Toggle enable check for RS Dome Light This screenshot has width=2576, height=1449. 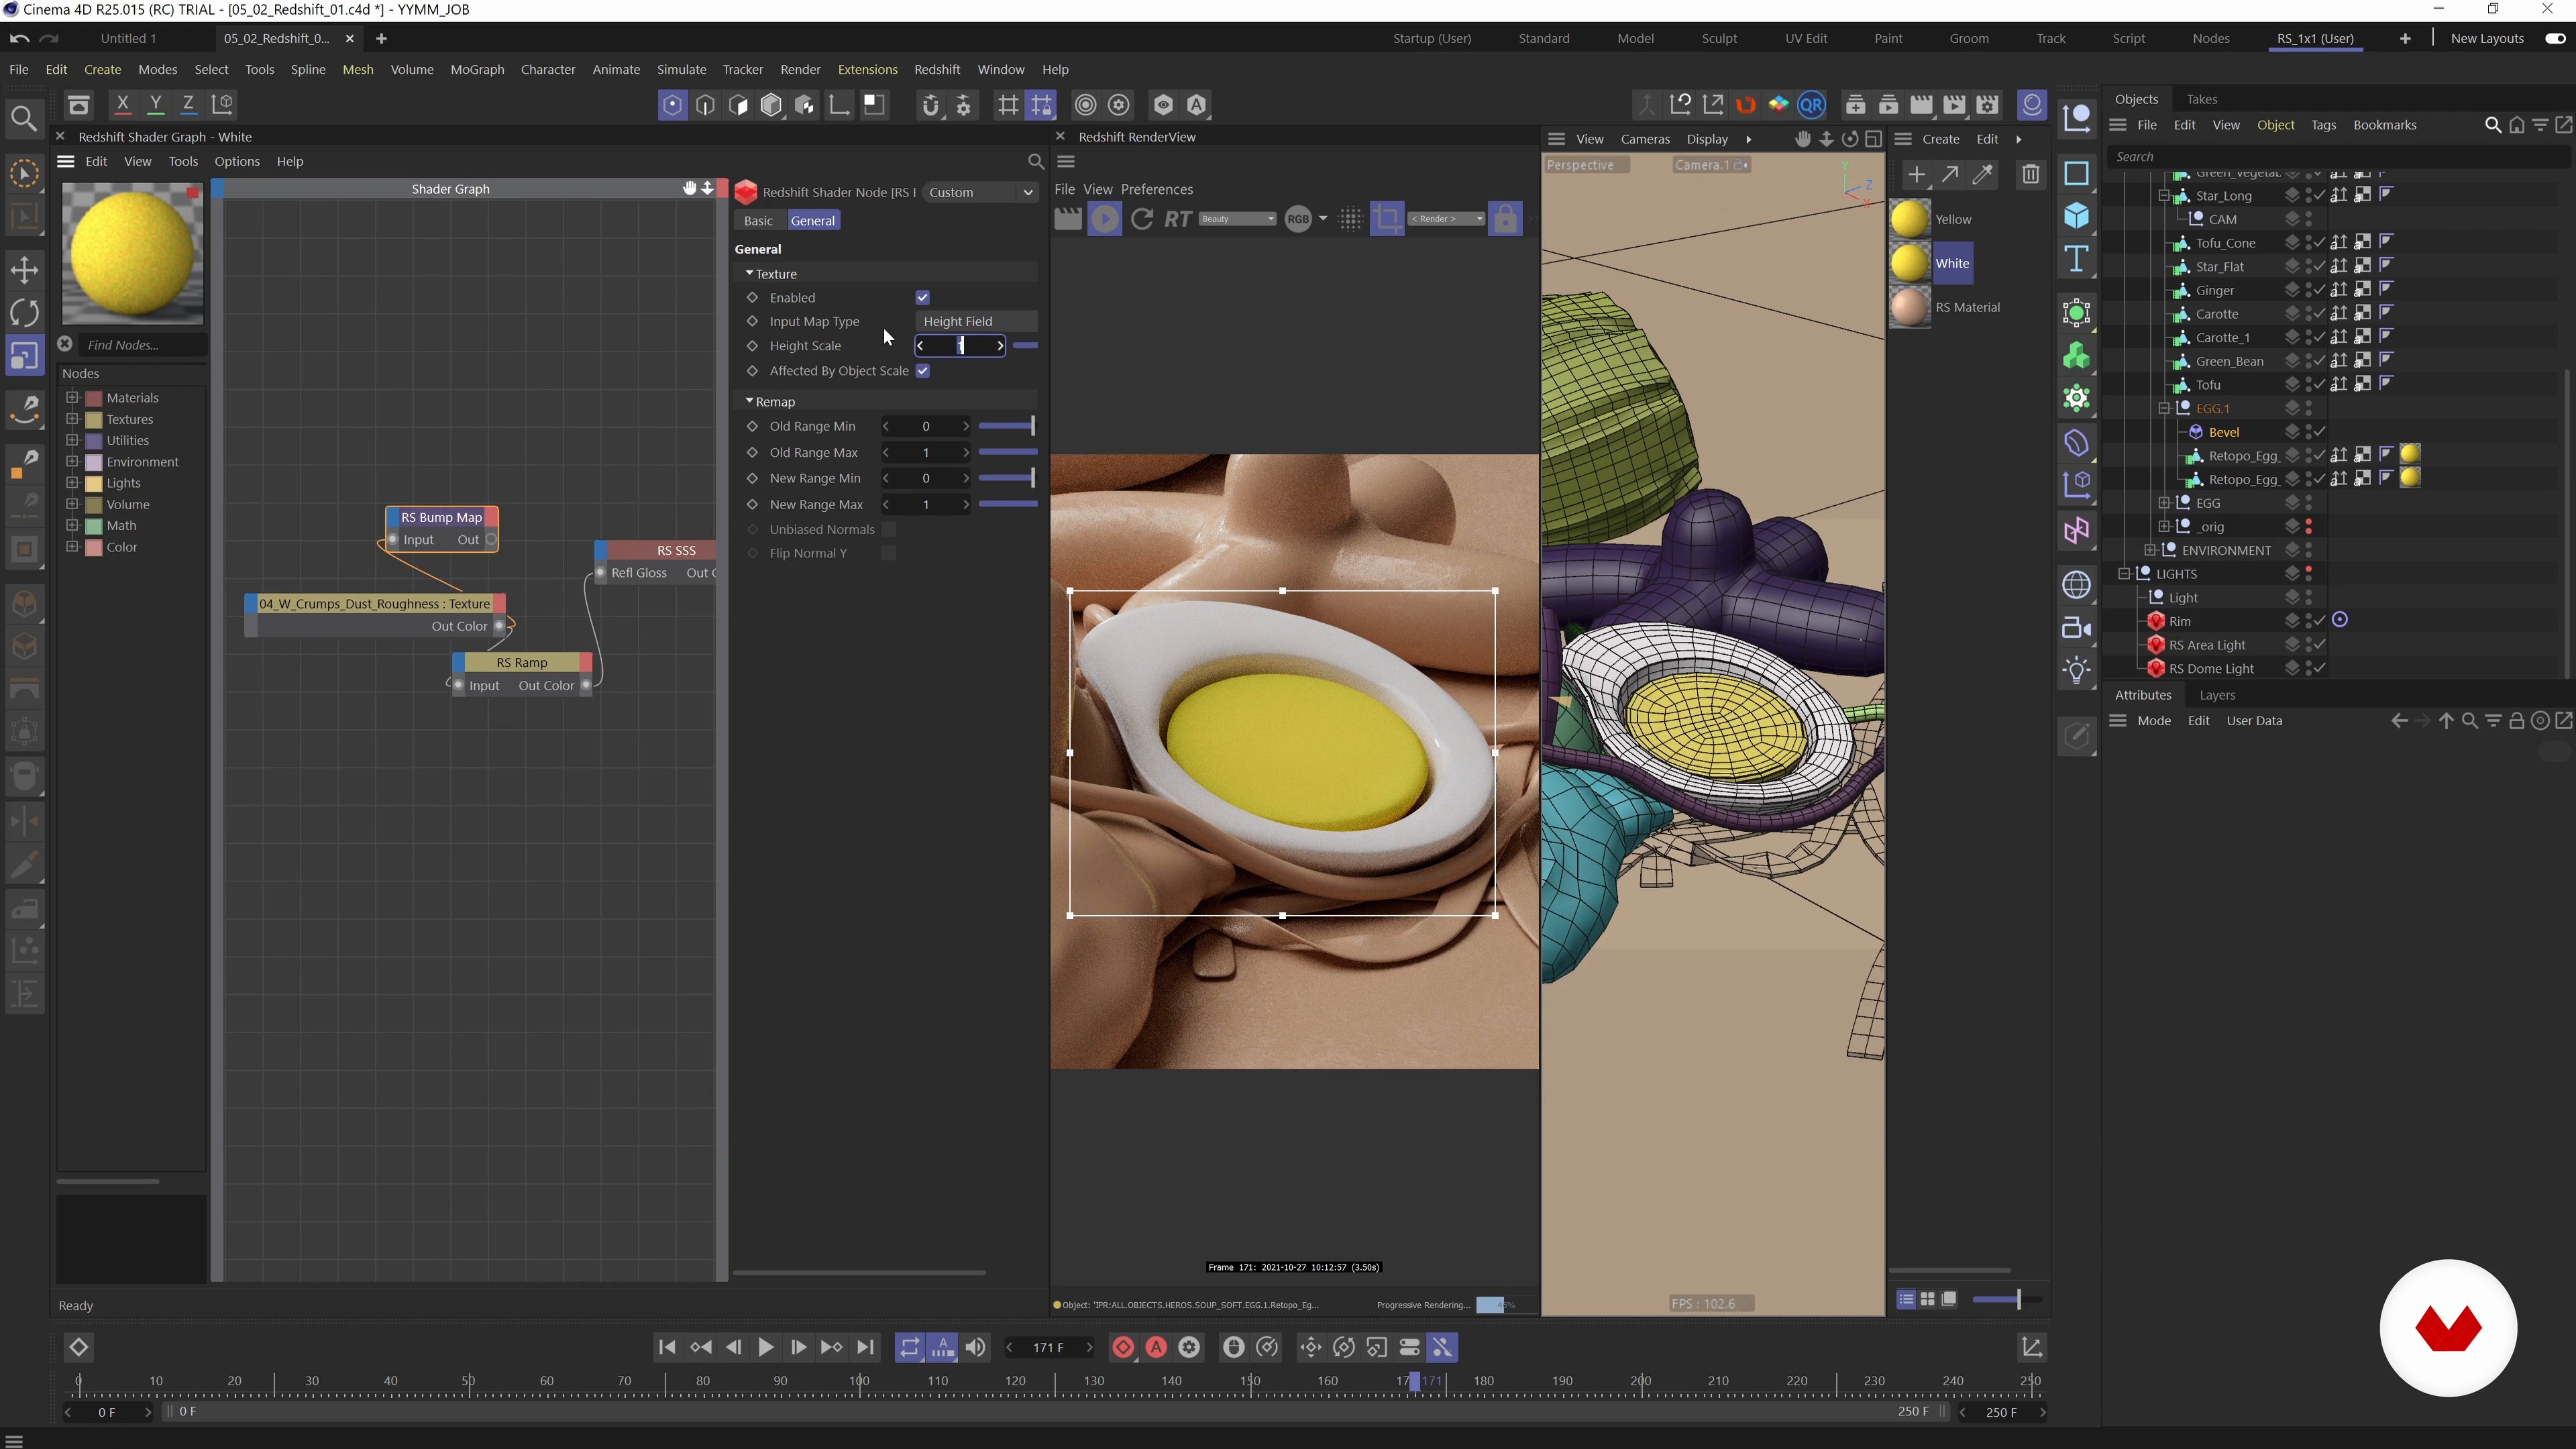coord(2319,669)
